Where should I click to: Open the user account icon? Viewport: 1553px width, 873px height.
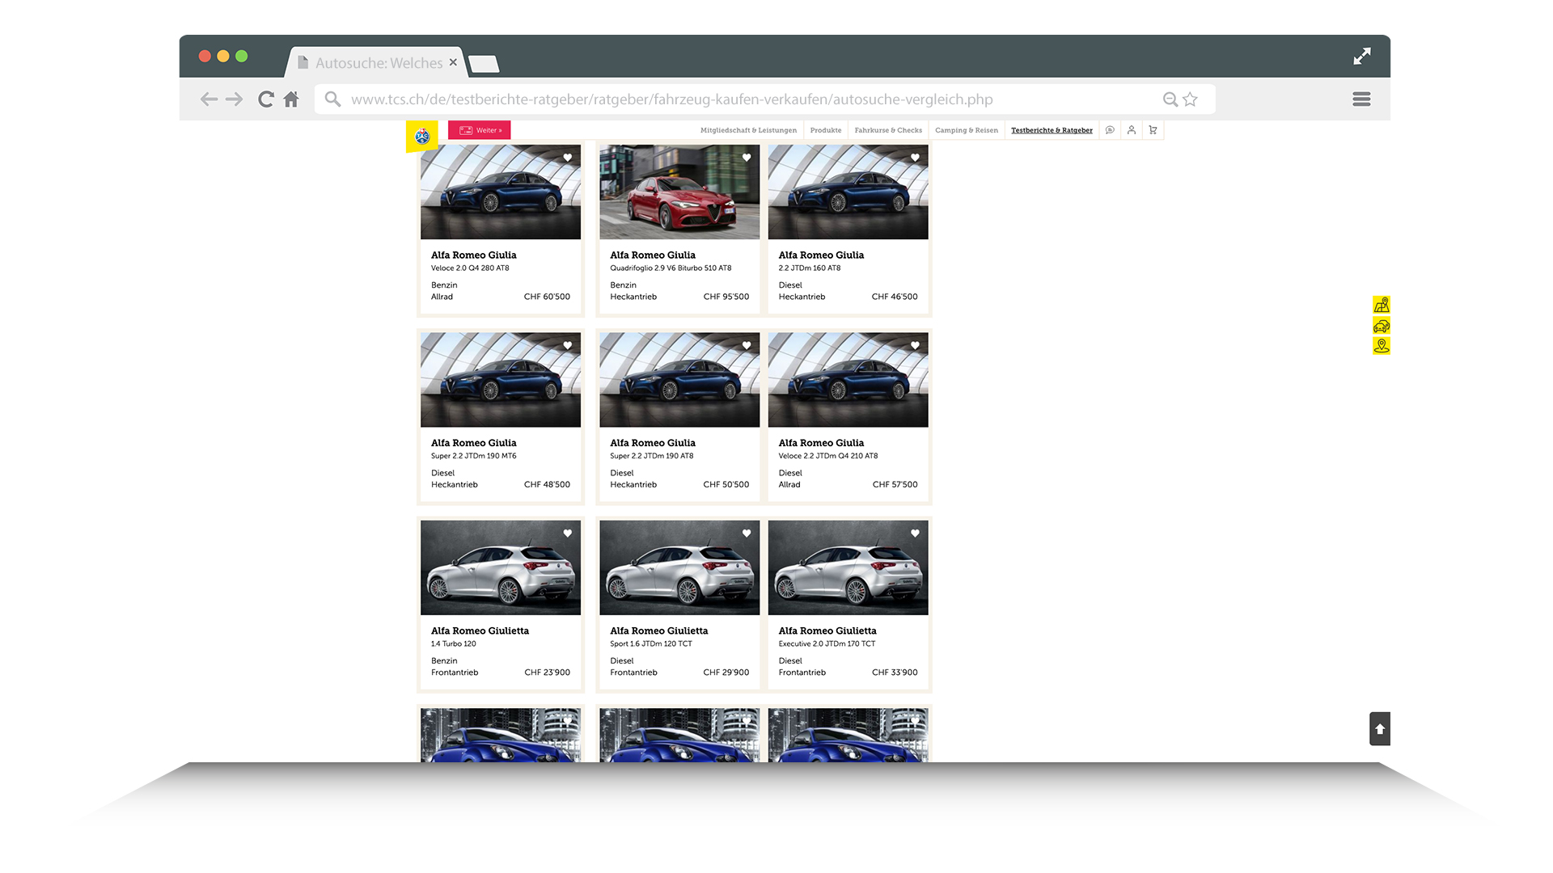tap(1131, 130)
